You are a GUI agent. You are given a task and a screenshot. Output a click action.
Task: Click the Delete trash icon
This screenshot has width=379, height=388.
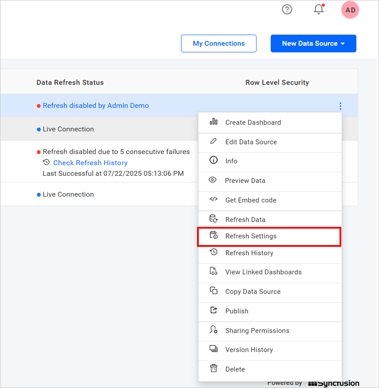(213, 369)
